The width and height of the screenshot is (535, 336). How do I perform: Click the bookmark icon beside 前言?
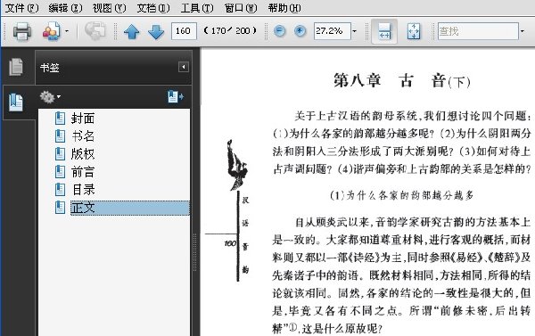pyautogui.click(x=60, y=172)
